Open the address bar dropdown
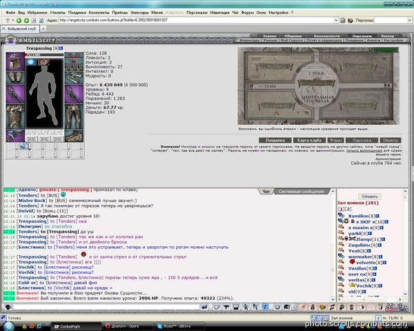Viewport: 414px width, 331px height. point(336,20)
